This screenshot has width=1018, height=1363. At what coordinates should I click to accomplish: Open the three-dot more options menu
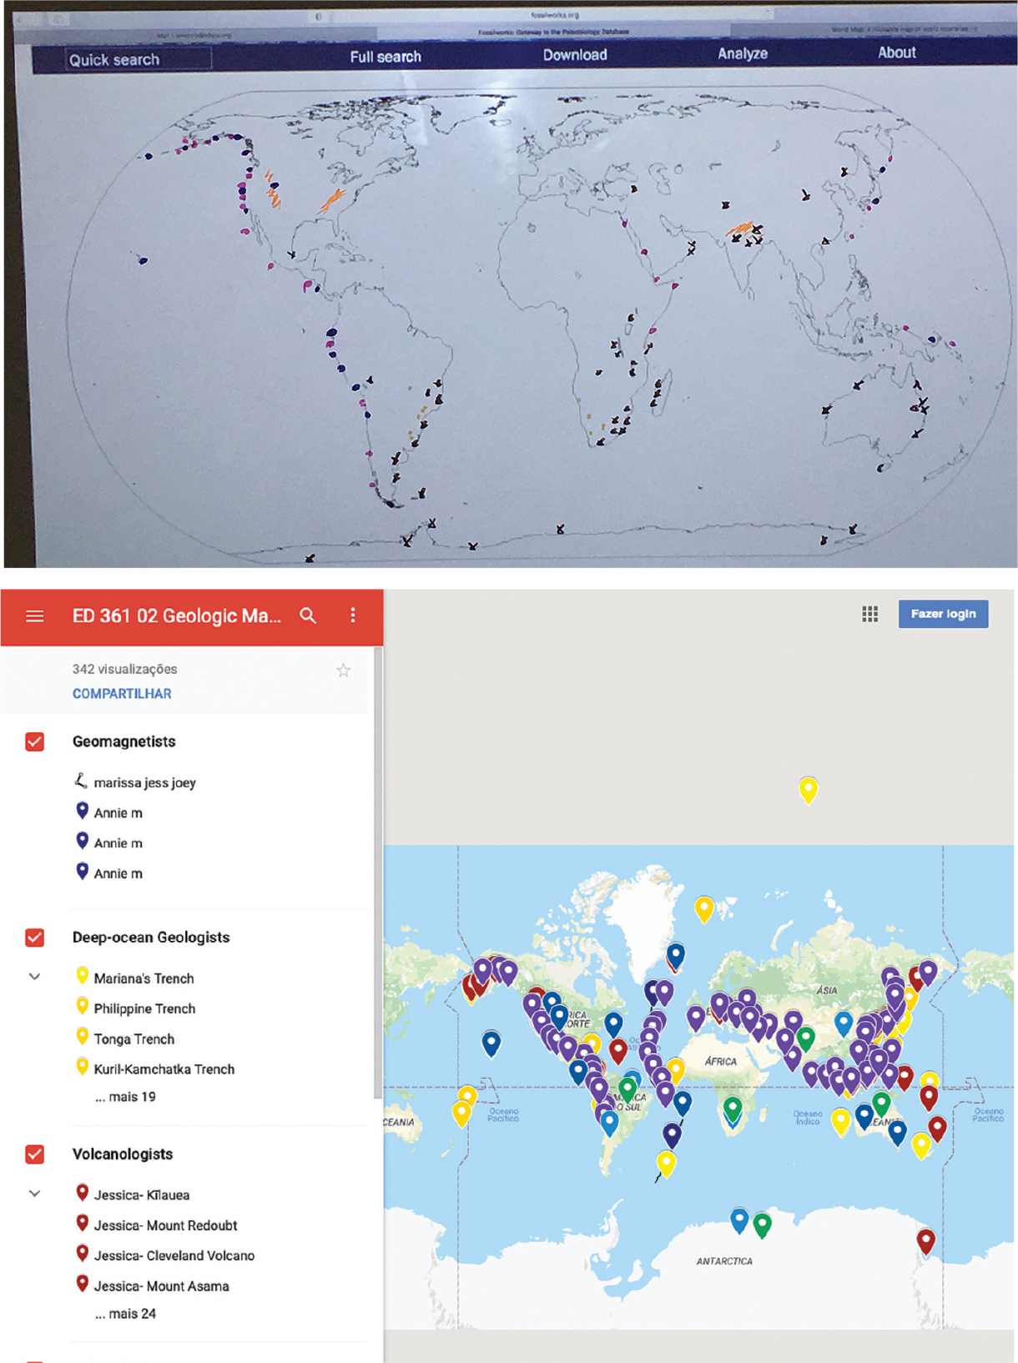pyautogui.click(x=353, y=616)
